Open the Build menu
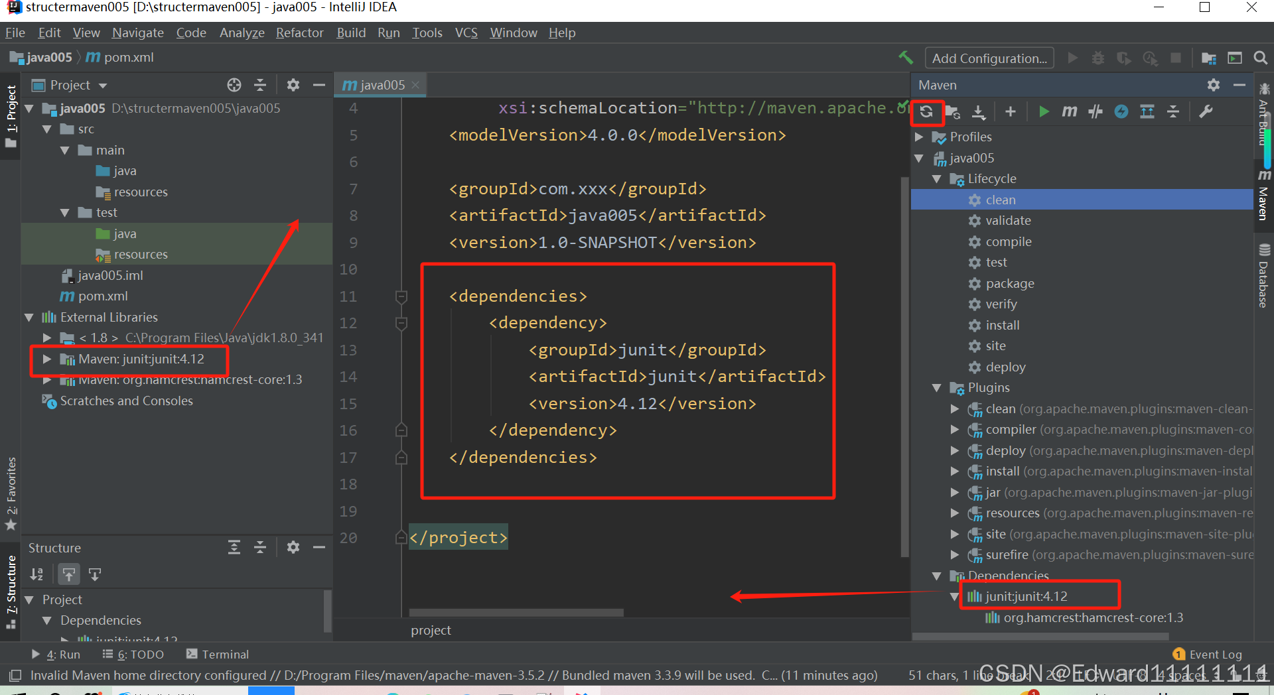The image size is (1274, 695). (x=351, y=32)
